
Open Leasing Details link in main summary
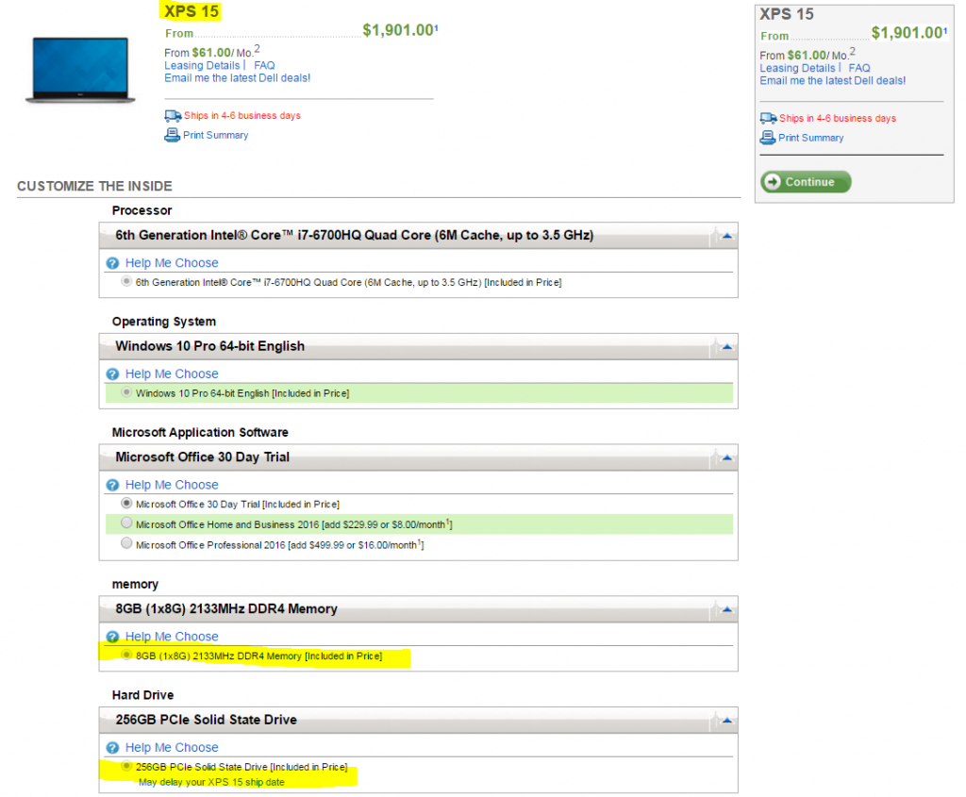pyautogui.click(x=202, y=66)
